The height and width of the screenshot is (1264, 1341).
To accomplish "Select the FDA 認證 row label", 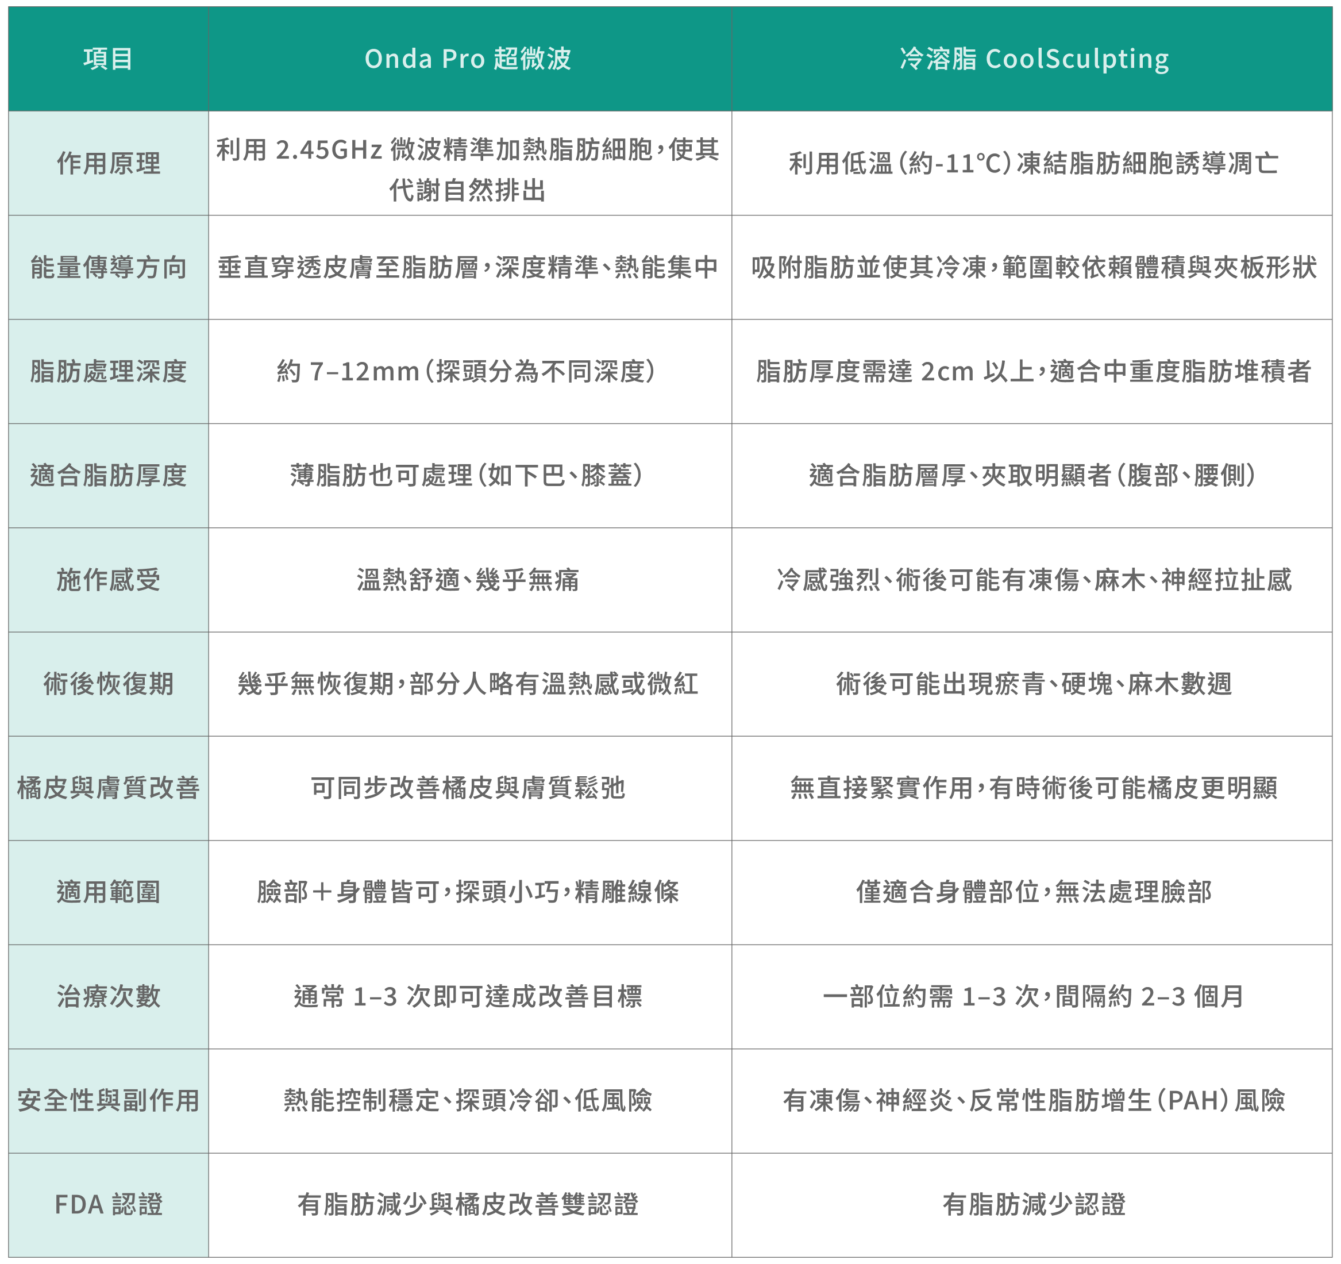I will (x=108, y=1204).
